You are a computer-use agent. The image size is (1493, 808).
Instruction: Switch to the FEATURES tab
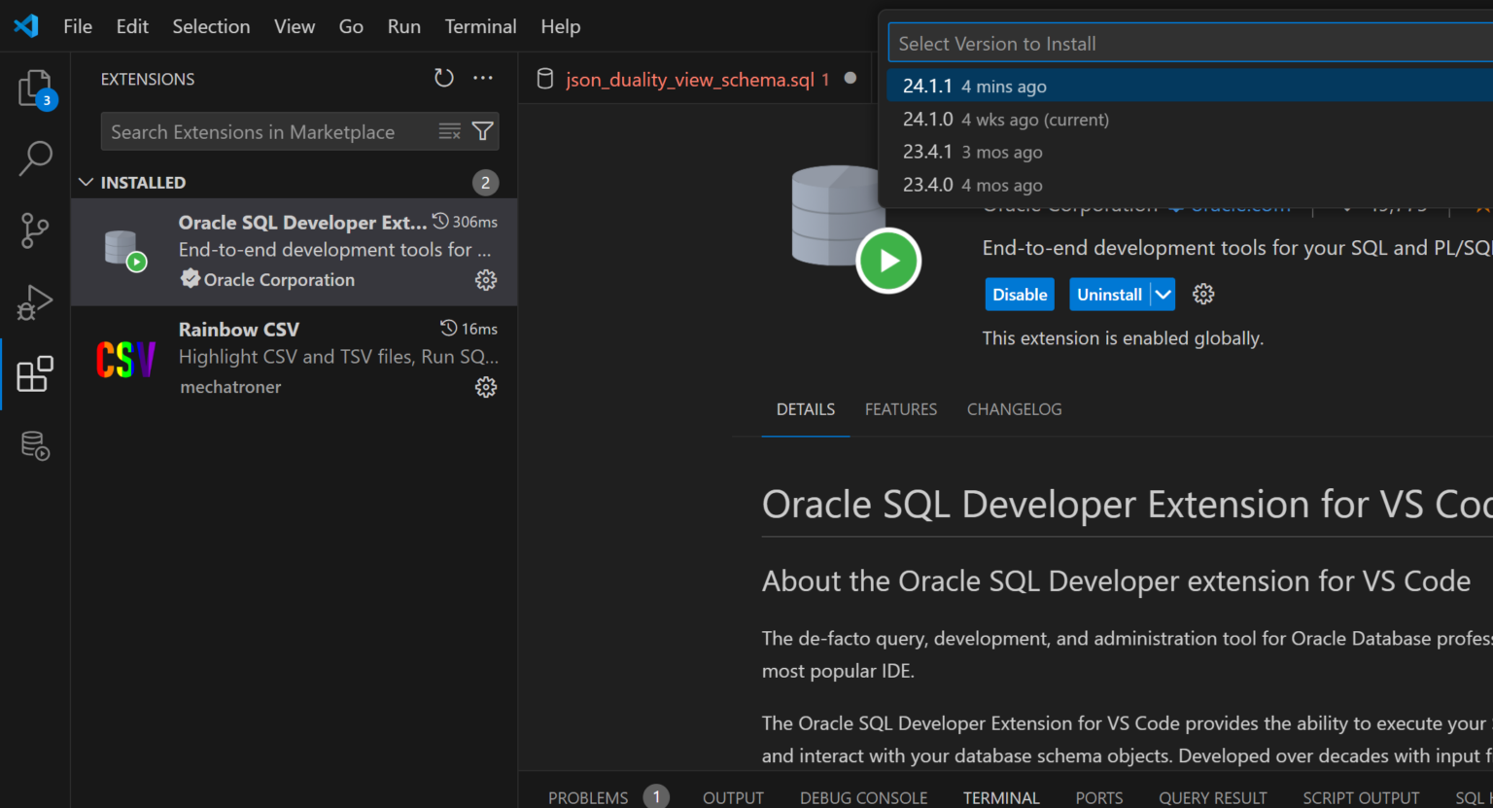pyautogui.click(x=900, y=409)
